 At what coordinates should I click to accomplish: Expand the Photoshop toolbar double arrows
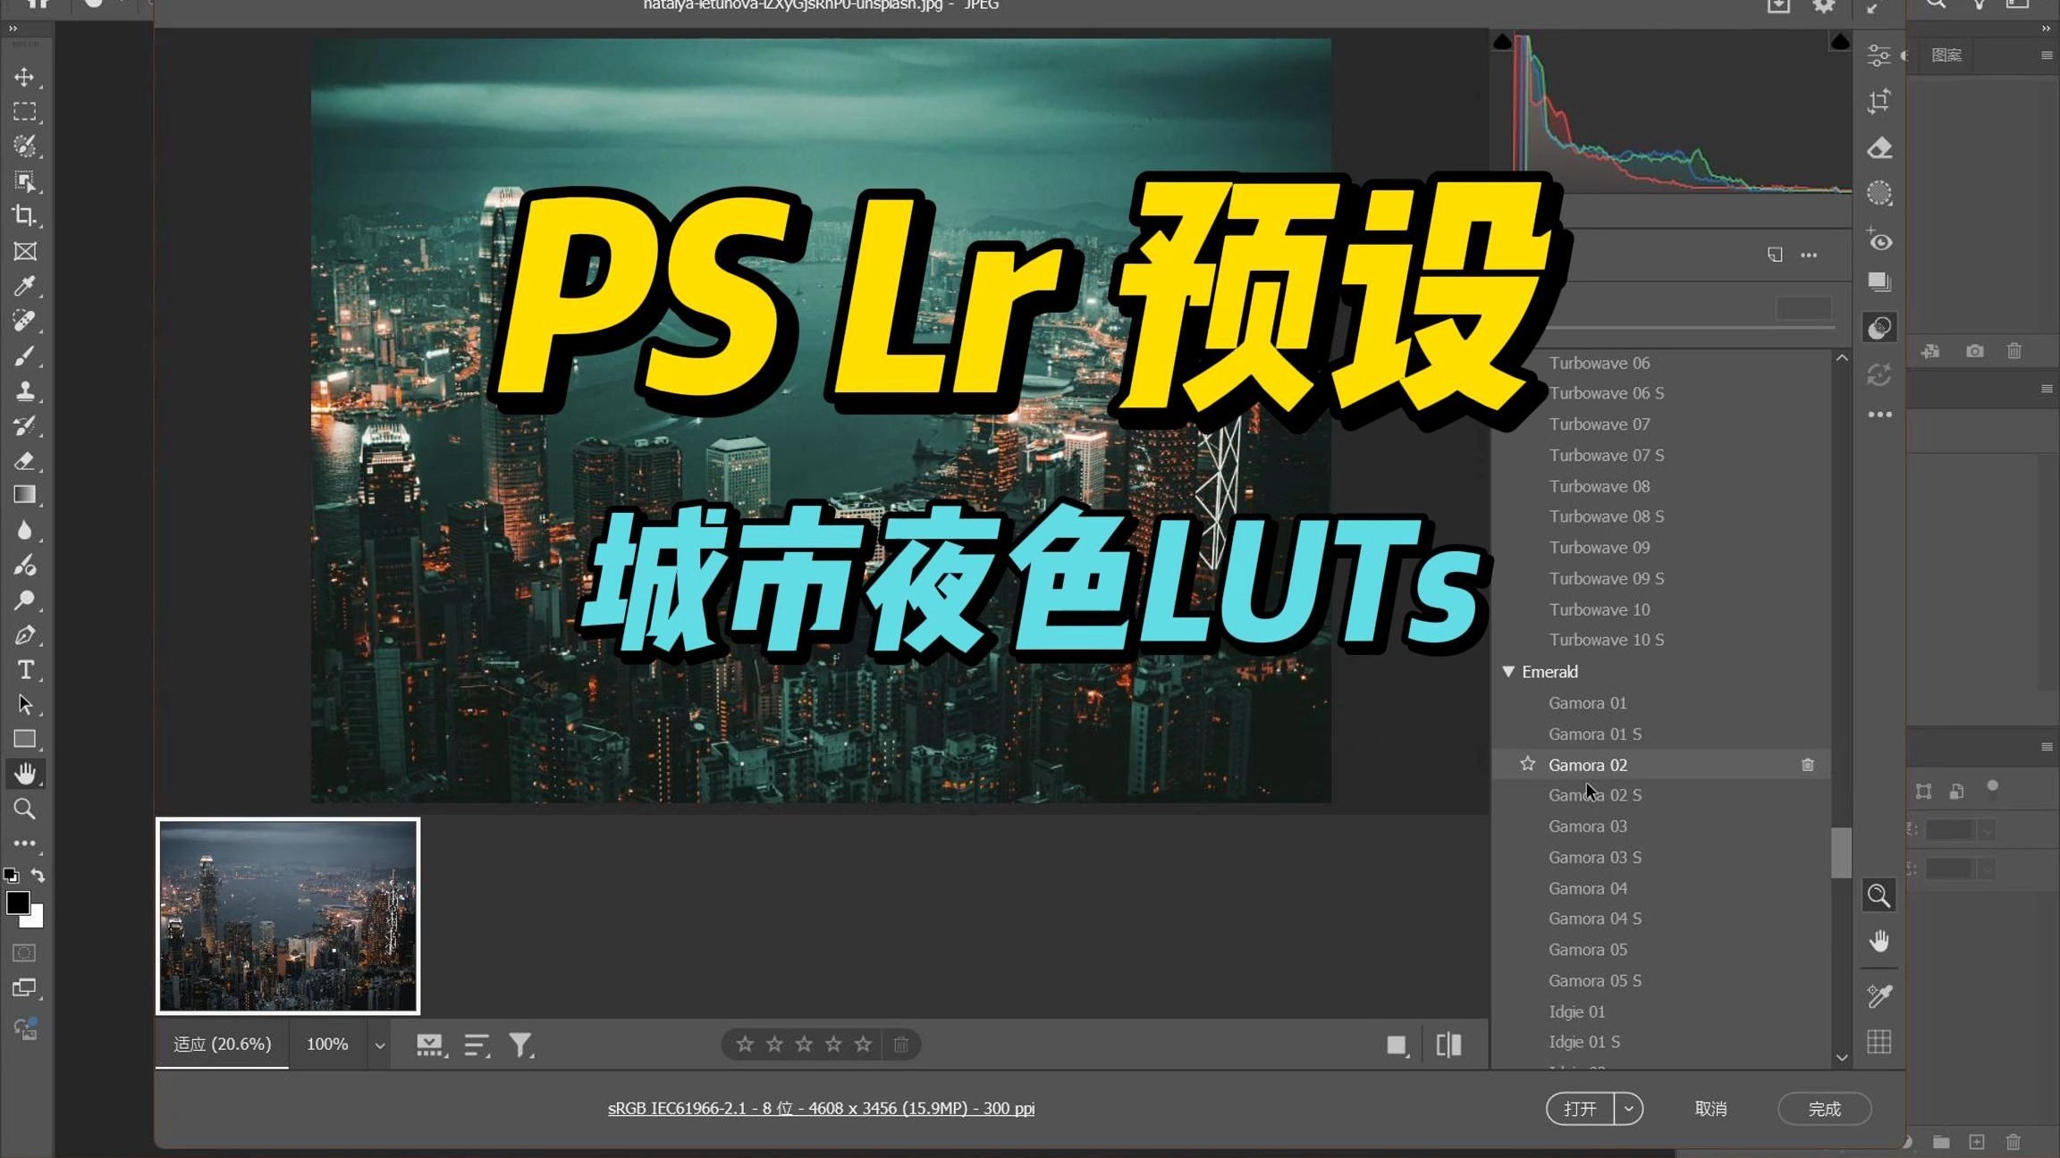coord(13,29)
